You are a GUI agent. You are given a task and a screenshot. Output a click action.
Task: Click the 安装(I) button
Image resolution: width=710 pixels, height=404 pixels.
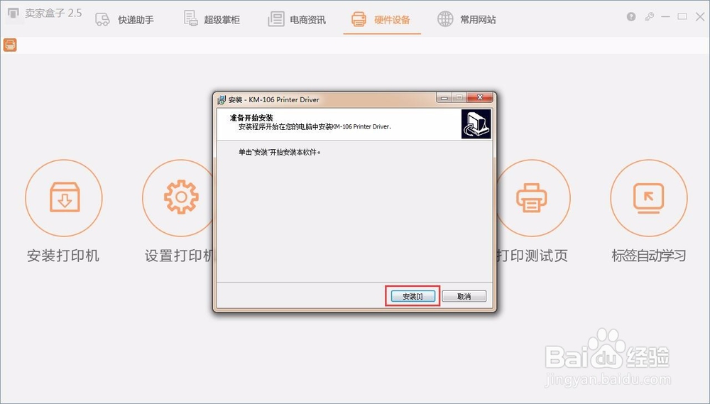[x=413, y=296]
